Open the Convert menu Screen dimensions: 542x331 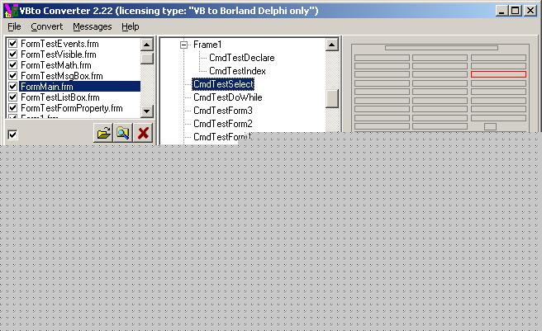tap(46, 26)
